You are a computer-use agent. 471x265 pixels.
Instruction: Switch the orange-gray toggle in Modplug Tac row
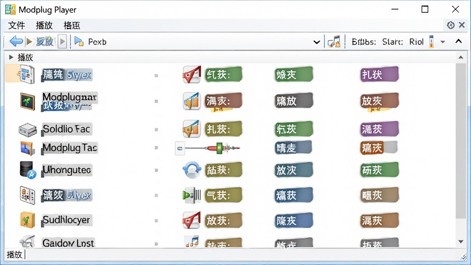pos(379,148)
